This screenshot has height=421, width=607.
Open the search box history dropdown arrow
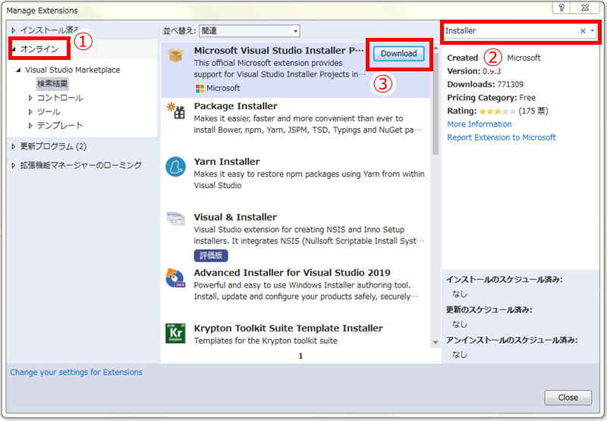[593, 31]
